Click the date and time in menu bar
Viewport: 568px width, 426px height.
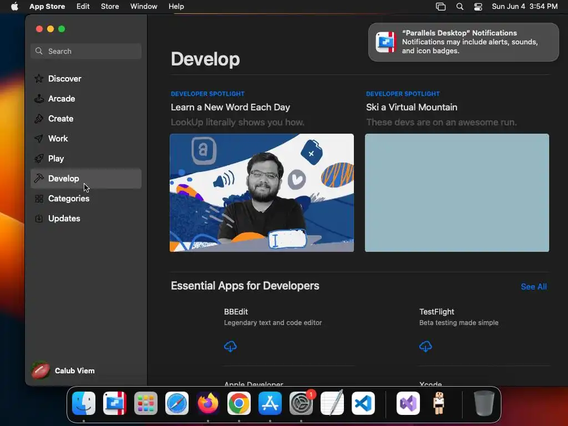525,7
